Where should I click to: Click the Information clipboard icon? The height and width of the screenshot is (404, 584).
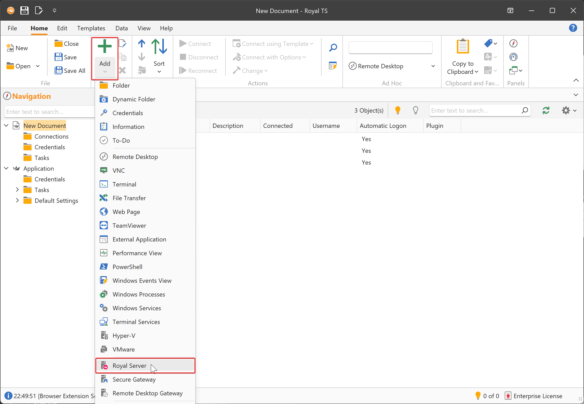[104, 127]
